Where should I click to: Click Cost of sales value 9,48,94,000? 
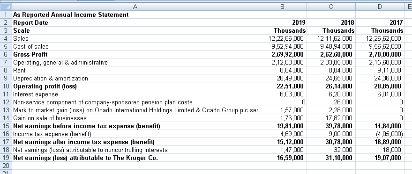click(x=331, y=46)
